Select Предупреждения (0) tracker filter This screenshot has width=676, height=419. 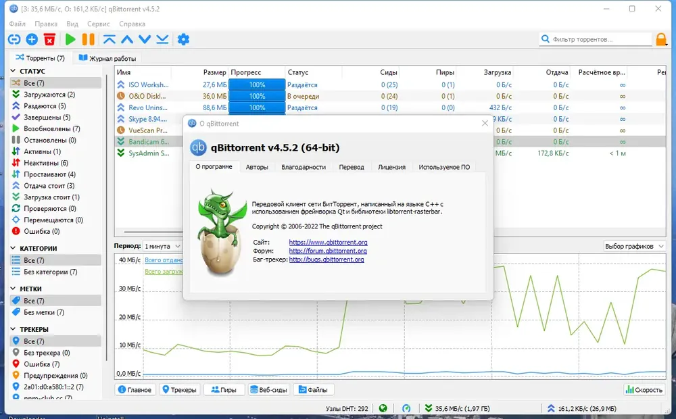click(x=55, y=376)
